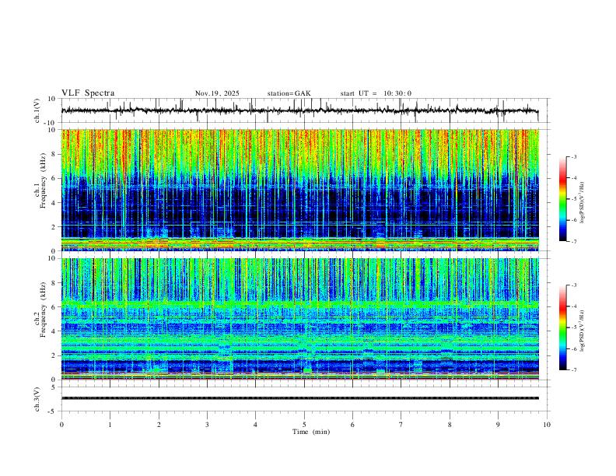Click the "5" tick on ch.3(V) axis

pos(54,387)
